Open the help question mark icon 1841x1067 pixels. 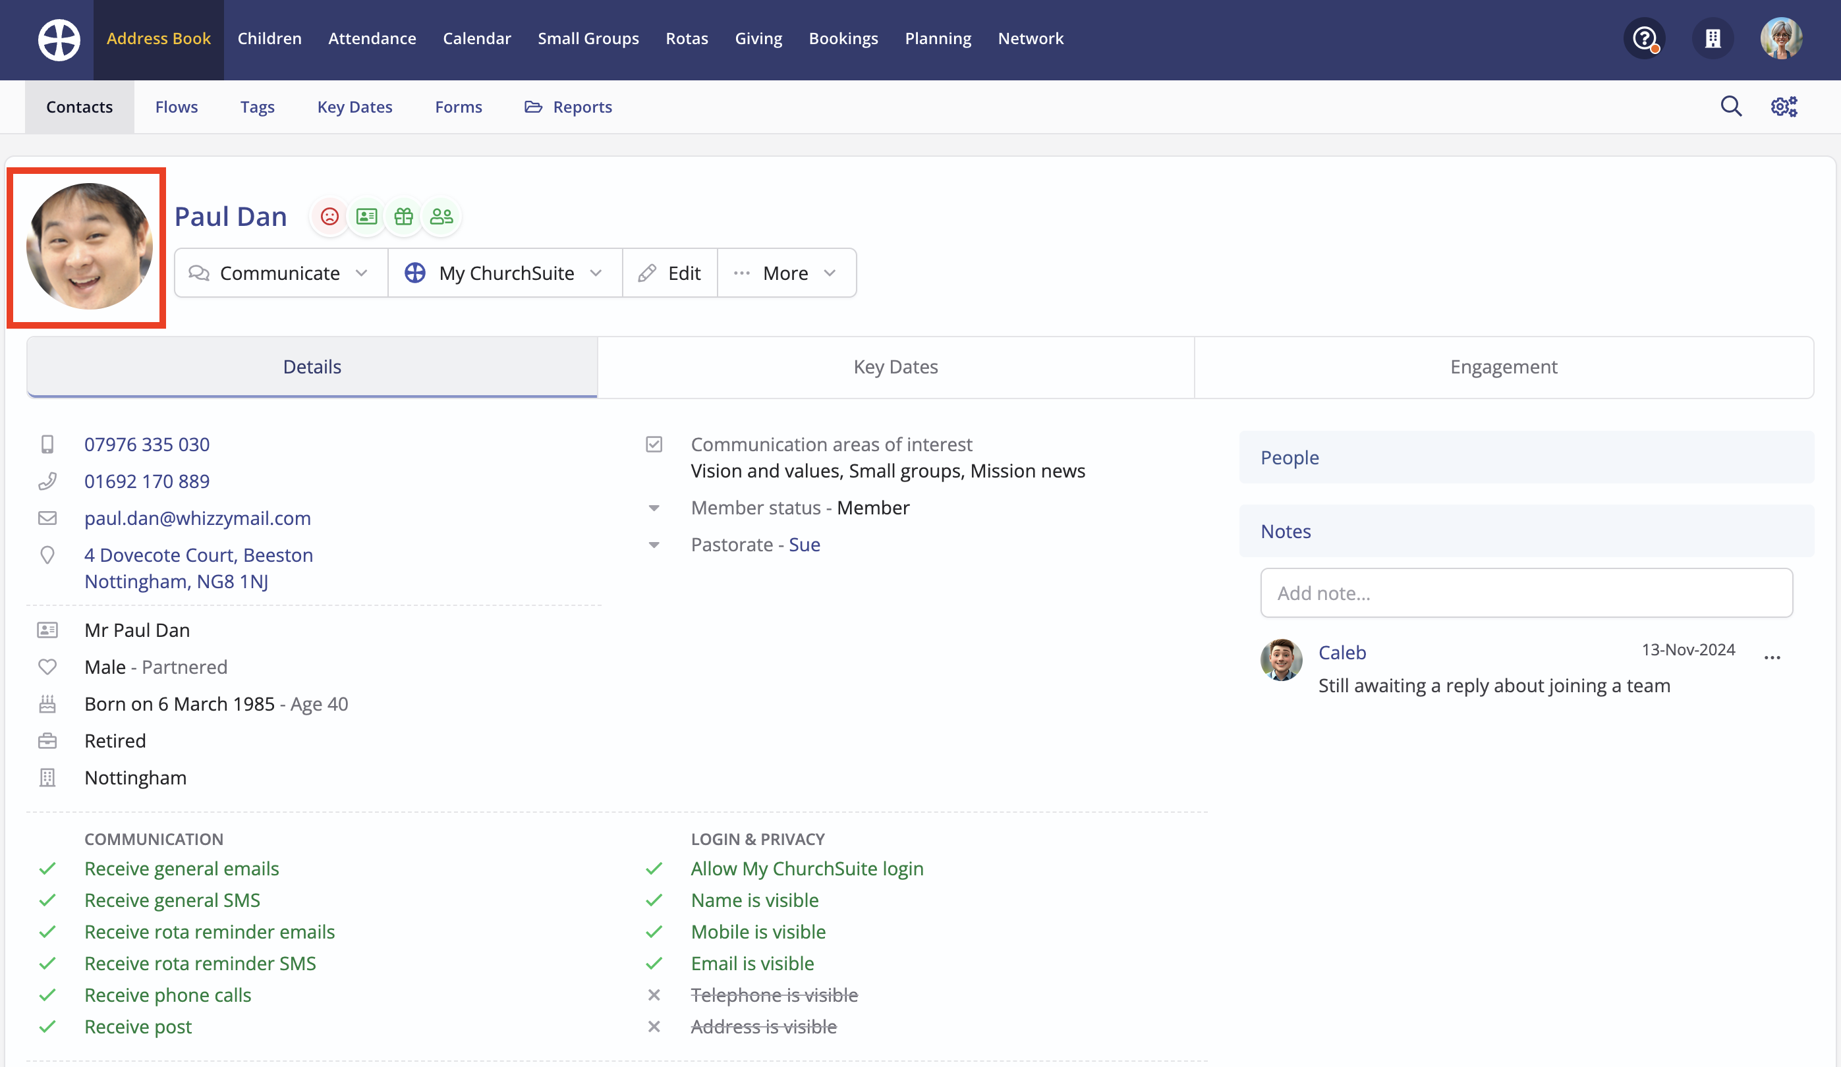point(1645,39)
